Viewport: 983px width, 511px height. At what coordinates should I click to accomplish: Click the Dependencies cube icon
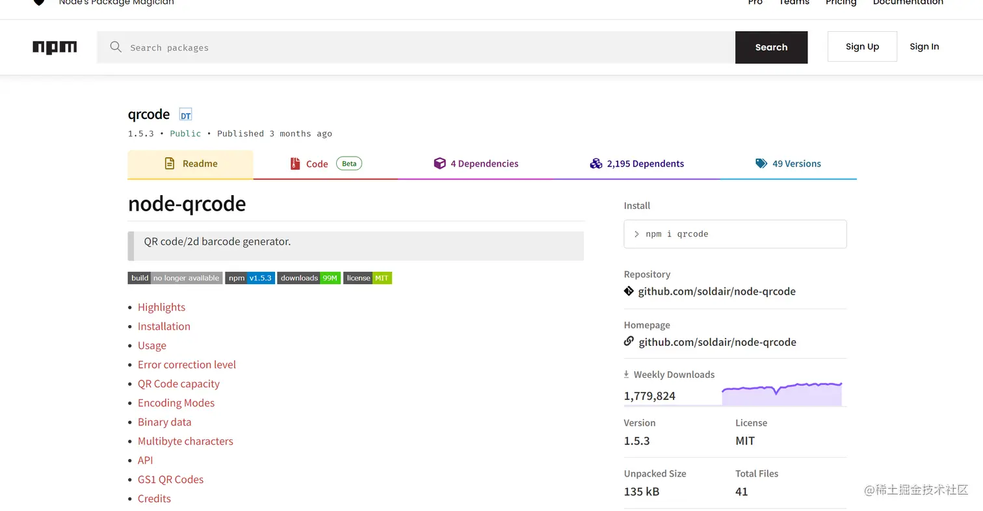click(440, 163)
